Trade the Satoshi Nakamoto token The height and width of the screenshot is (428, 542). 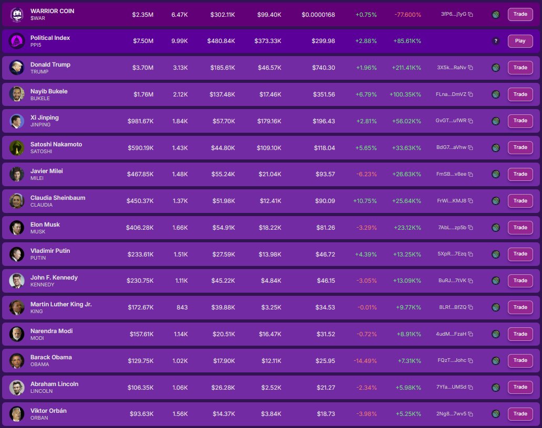[x=520, y=147]
